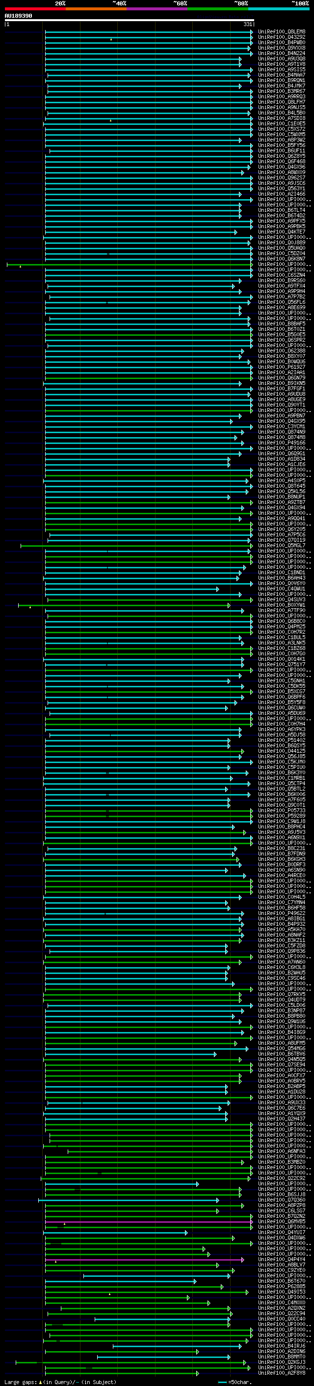Click the UniRef100_Q4P4Y4 label
This screenshot has width=314, height=1386.
coord(282,1259)
